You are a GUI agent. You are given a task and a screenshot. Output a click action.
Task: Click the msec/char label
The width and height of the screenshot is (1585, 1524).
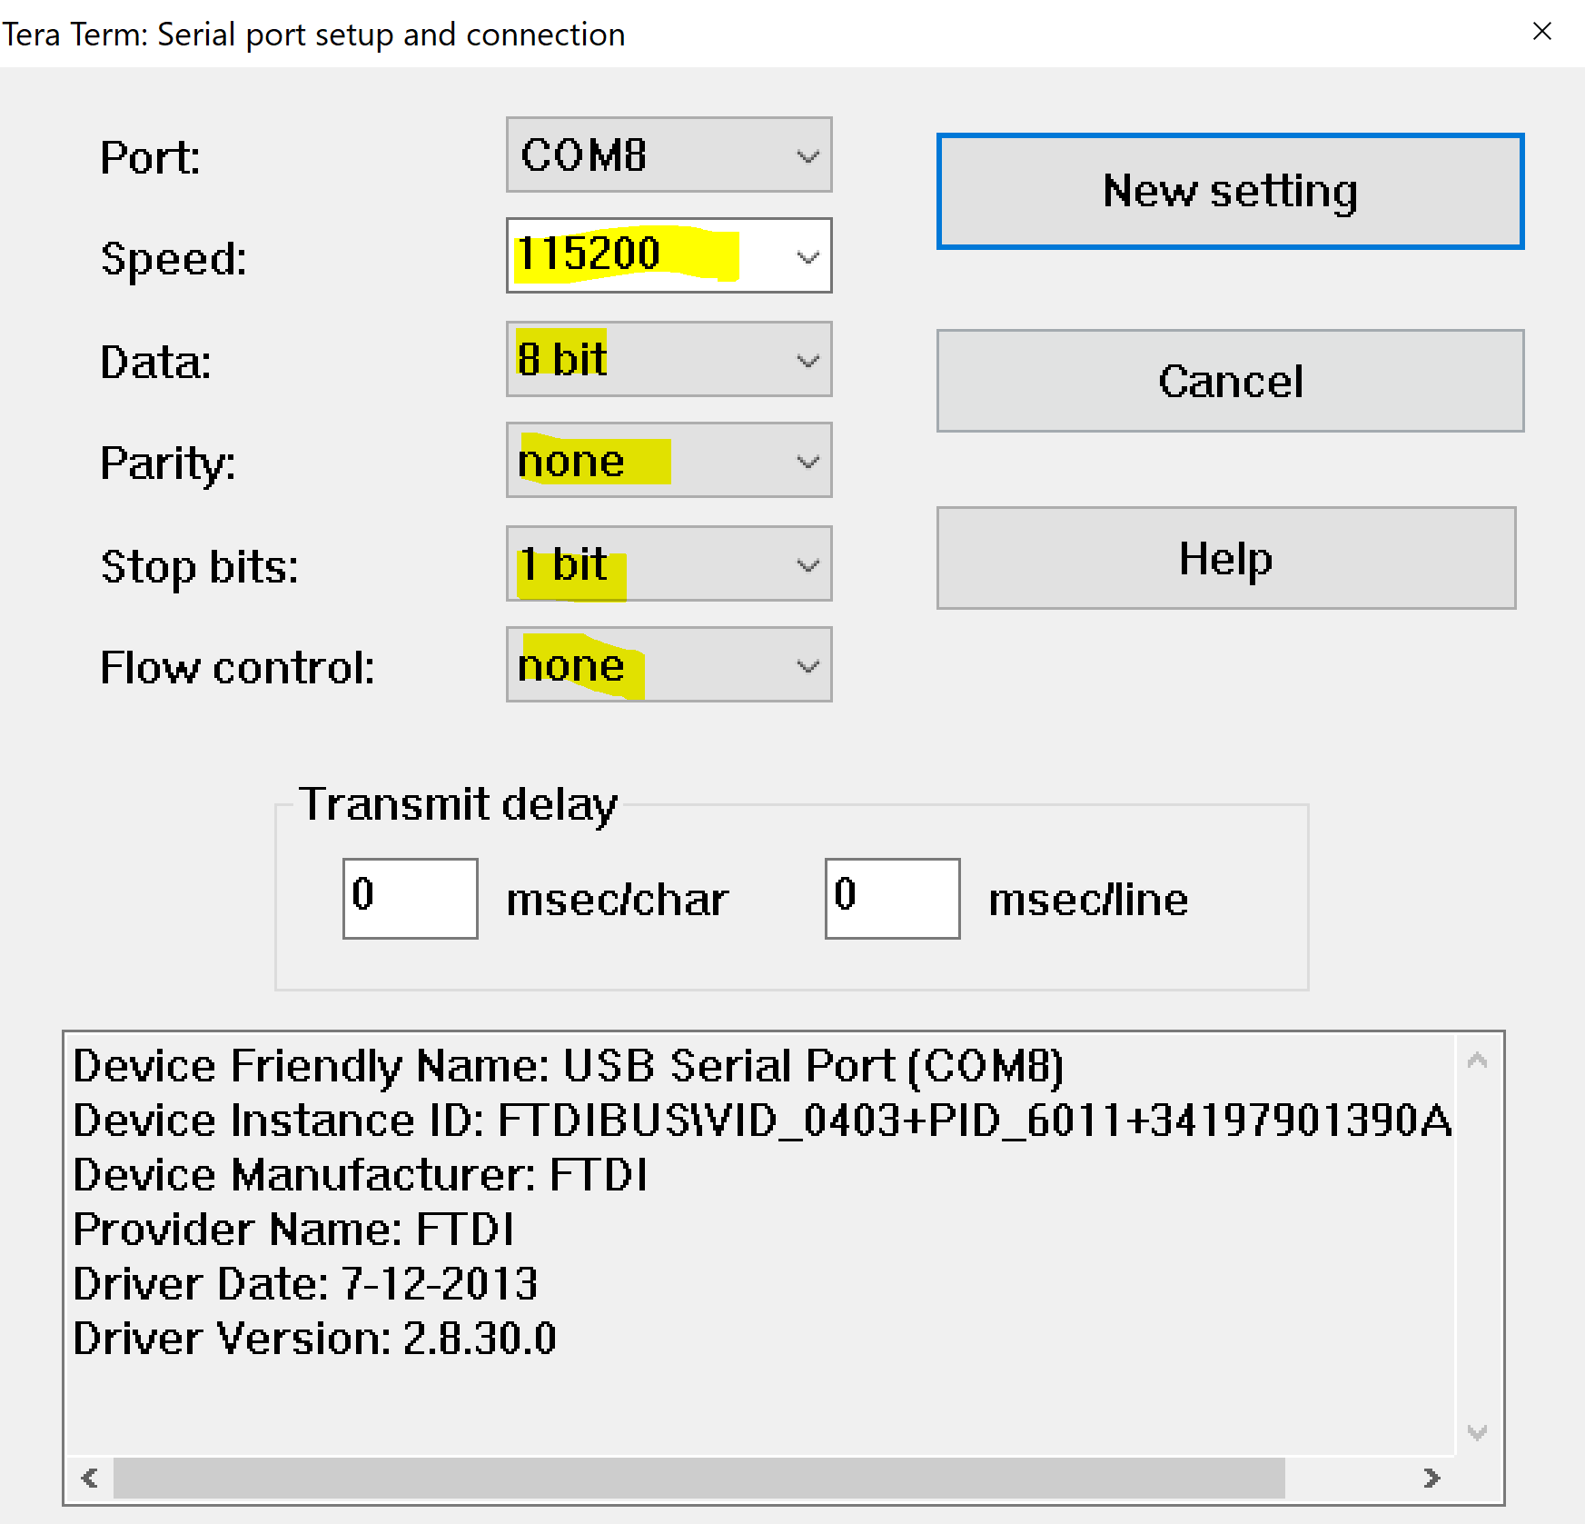click(618, 900)
